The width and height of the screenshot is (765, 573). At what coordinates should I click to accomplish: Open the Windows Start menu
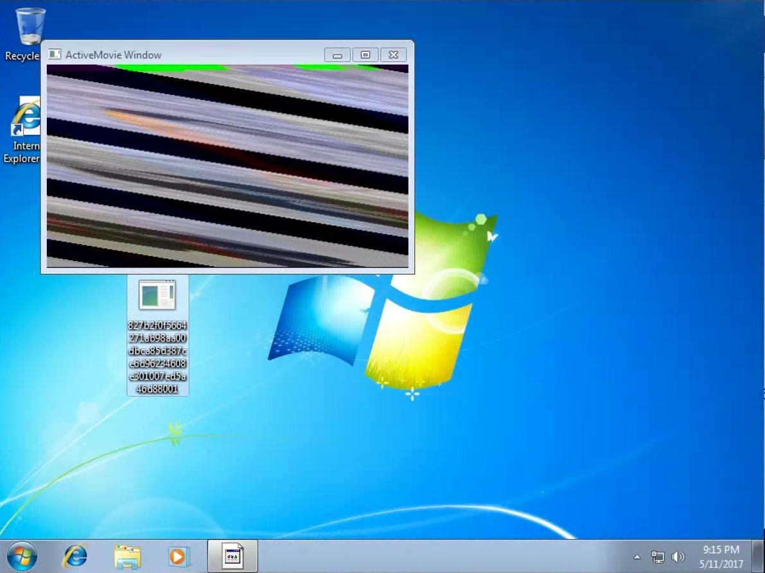pos(22,556)
